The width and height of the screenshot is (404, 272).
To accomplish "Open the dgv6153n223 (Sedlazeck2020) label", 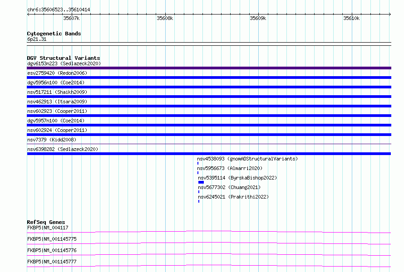I will (x=64, y=63).
